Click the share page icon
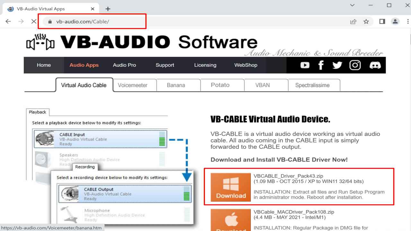This screenshot has width=411, height=231. click(x=353, y=21)
